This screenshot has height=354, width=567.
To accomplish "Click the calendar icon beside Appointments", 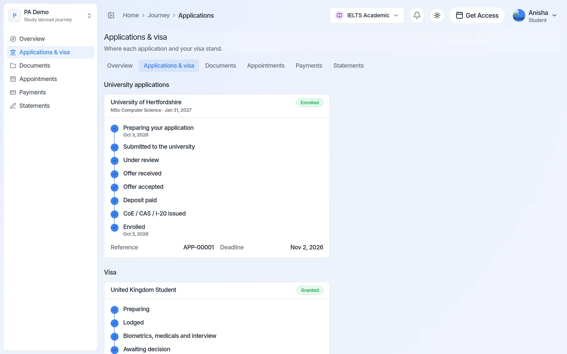I will (13, 79).
